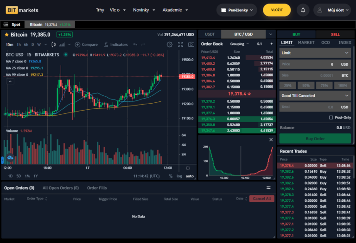The height and width of the screenshot is (243, 356).
Task: Toggle log scale on chart
Action: (x=179, y=176)
